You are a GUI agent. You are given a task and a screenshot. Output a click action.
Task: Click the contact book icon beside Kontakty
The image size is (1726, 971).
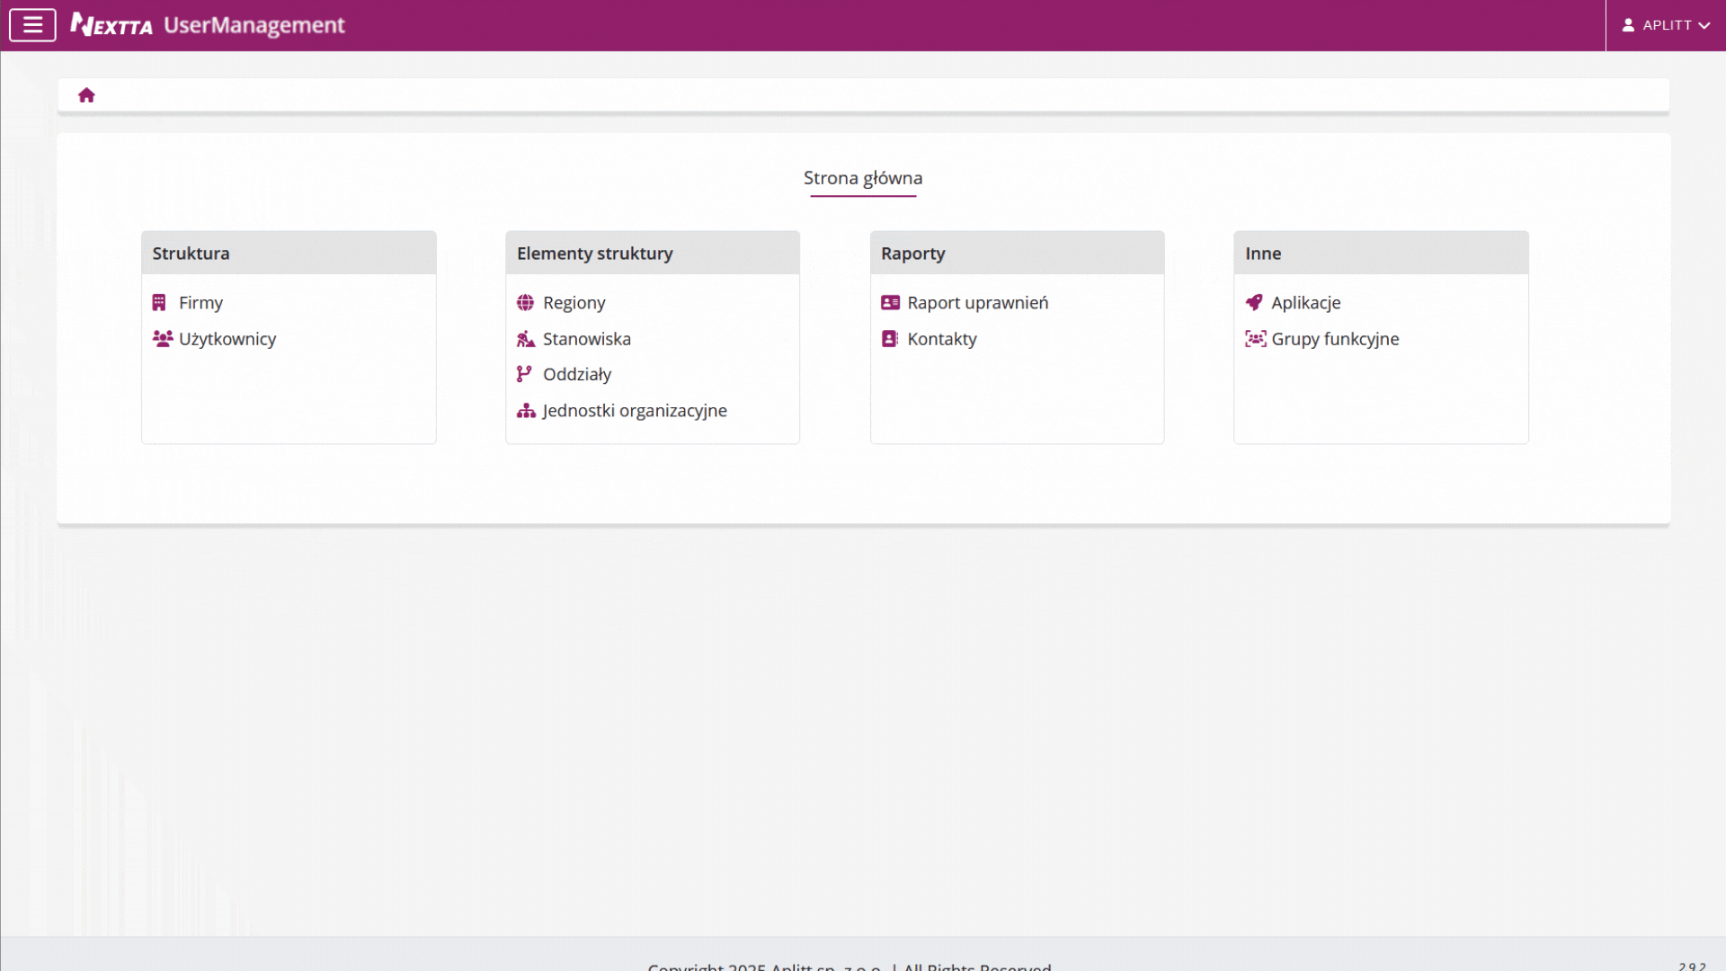coord(889,339)
